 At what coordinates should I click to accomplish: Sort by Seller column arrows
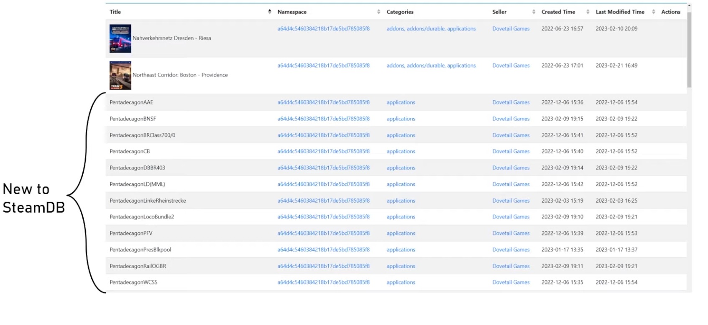(534, 12)
